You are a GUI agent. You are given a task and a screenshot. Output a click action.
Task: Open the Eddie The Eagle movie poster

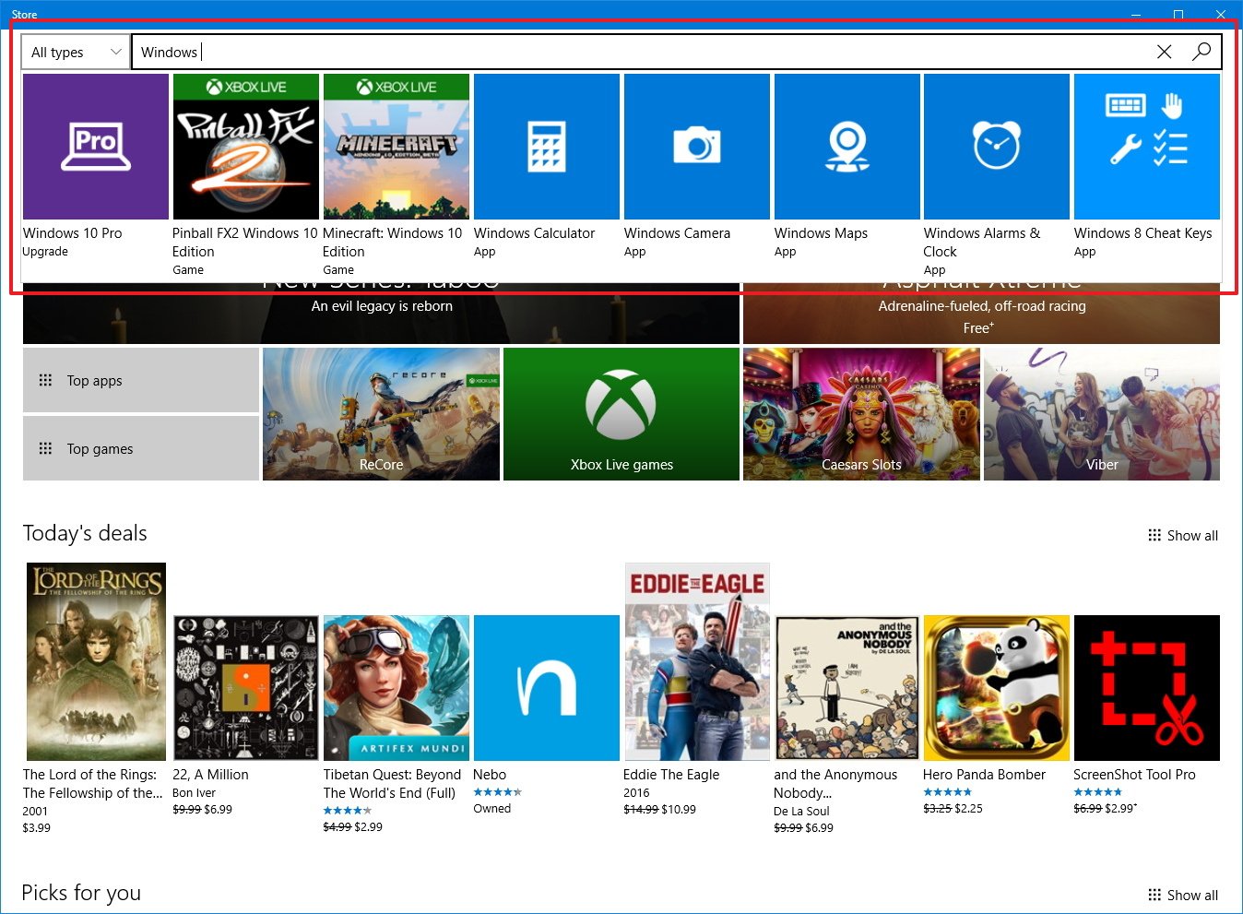697,661
